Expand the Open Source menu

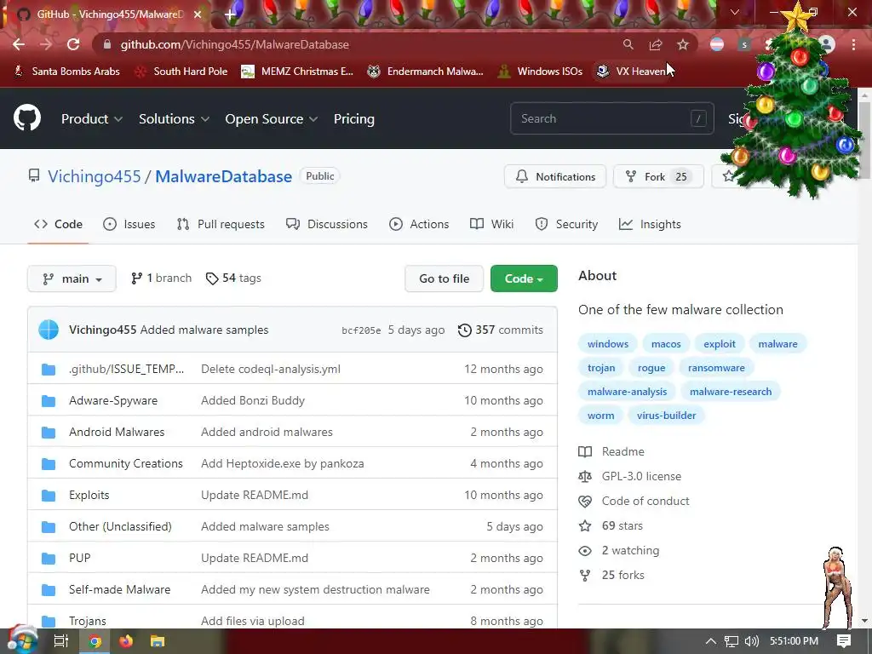coord(272,119)
